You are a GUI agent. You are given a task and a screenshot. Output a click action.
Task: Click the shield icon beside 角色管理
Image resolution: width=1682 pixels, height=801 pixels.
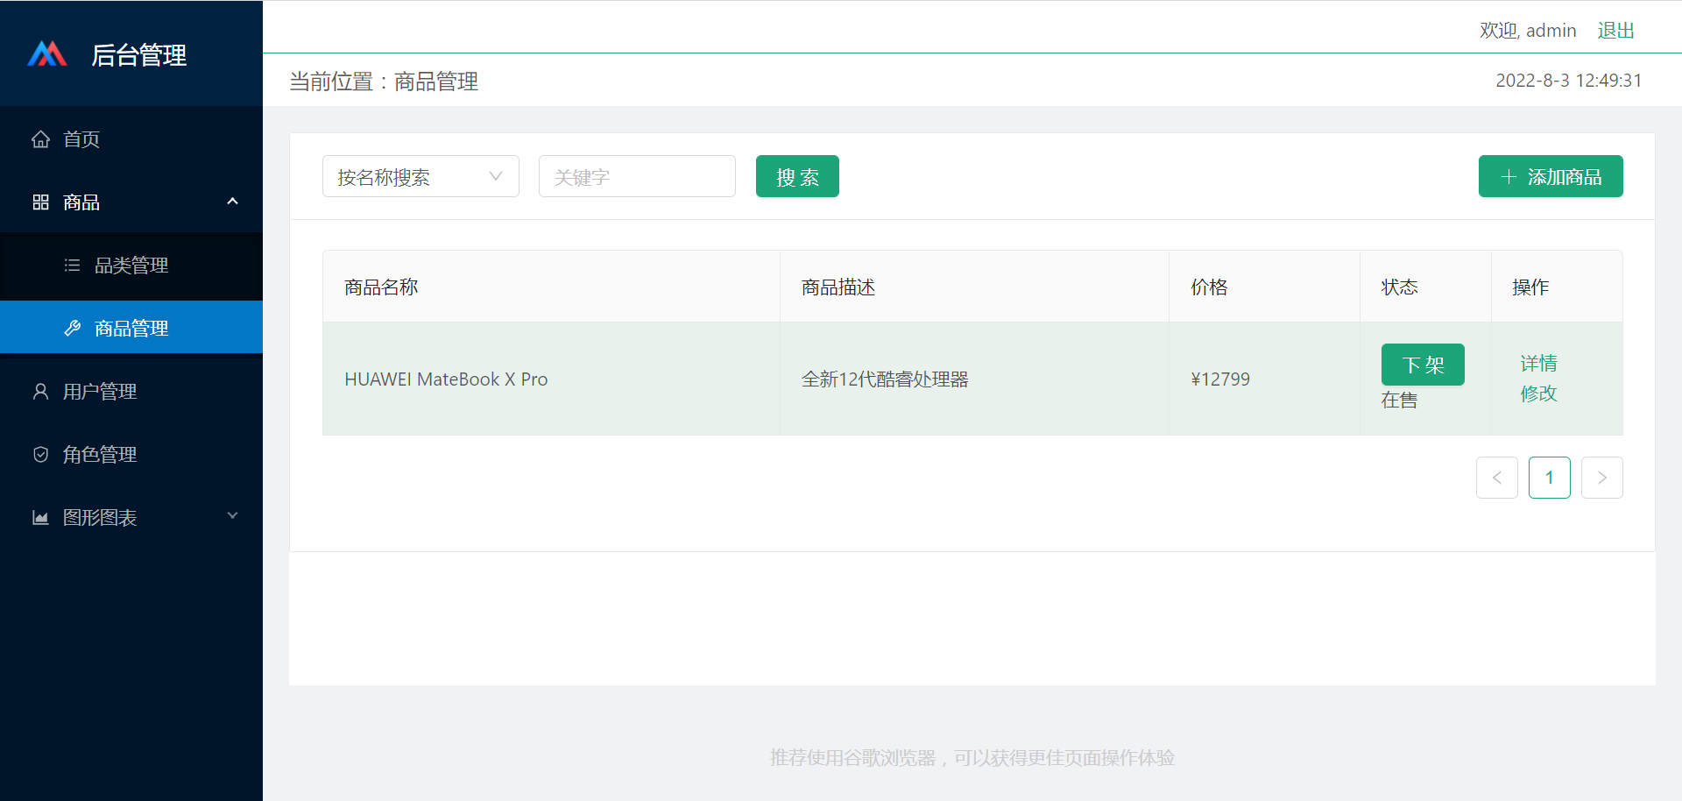pyautogui.click(x=40, y=455)
